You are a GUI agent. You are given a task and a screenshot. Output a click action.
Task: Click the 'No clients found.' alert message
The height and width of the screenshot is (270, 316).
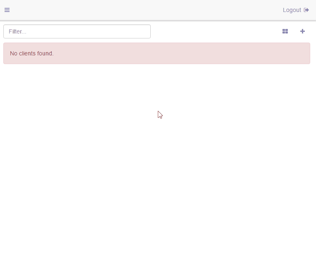coord(32,53)
